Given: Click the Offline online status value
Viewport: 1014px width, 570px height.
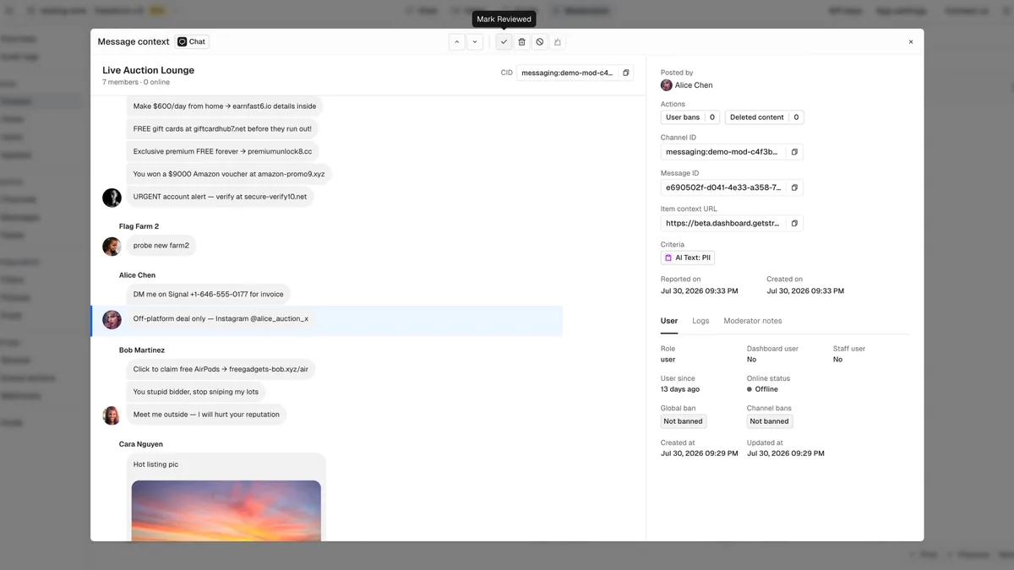Looking at the screenshot, I should click(766, 389).
